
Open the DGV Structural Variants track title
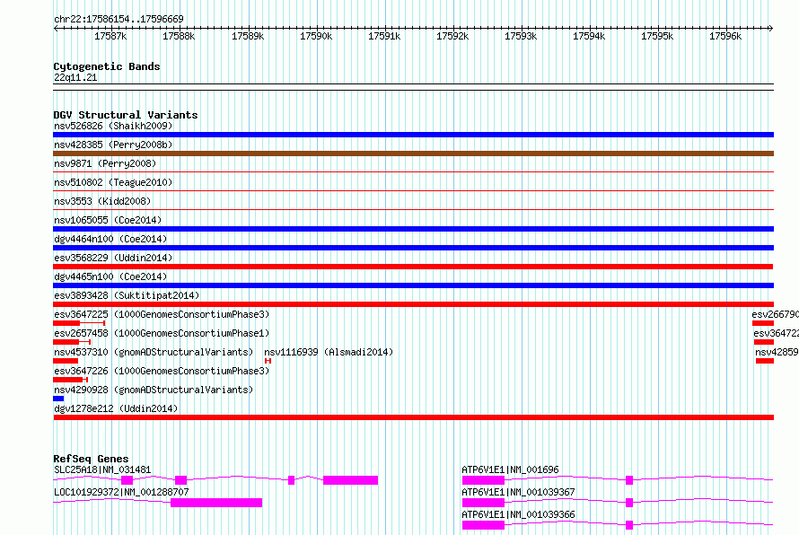(x=126, y=115)
